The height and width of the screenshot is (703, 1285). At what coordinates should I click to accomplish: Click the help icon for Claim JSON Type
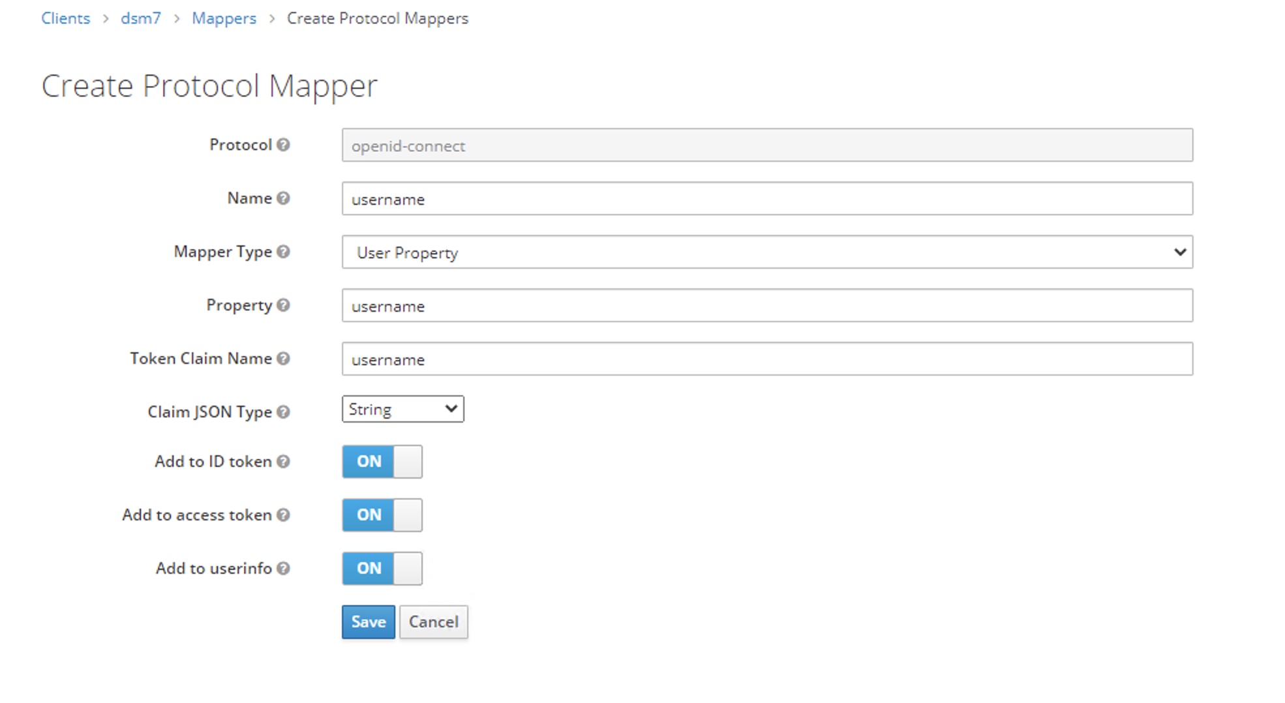tap(283, 412)
